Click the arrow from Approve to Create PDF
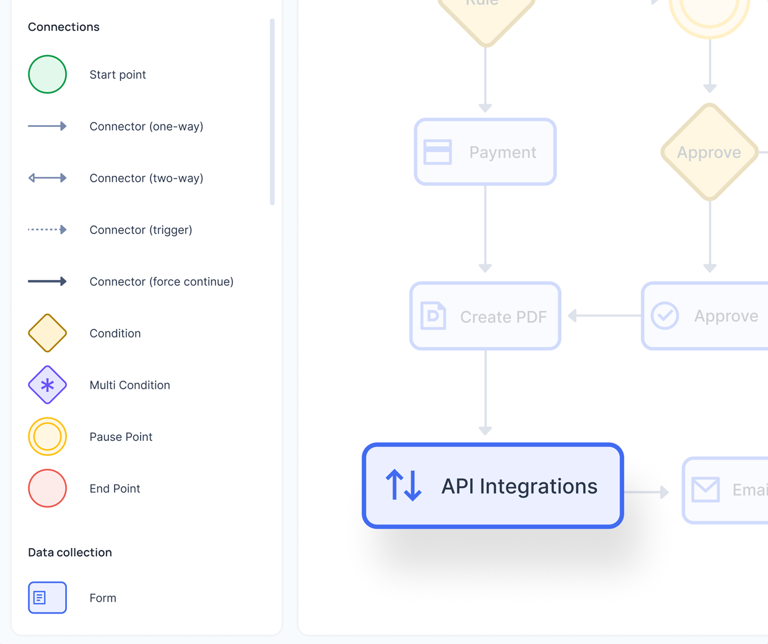The width and height of the screenshot is (768, 644). tap(604, 316)
